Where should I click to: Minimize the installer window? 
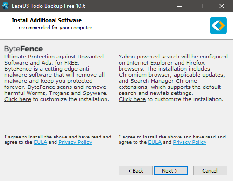pos(179,6)
